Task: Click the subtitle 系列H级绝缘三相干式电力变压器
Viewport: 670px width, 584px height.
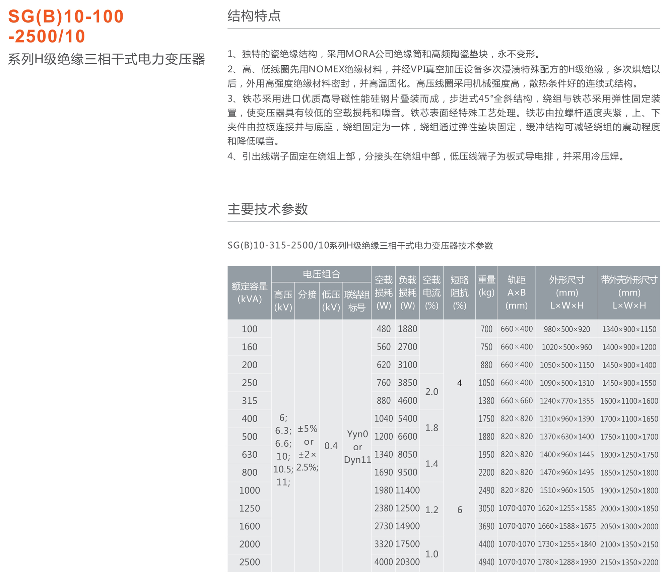Action: coord(106,59)
